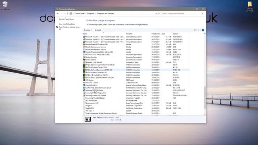Click the Notepad++ program icon
258x145 pixels.
[x=84, y=62]
